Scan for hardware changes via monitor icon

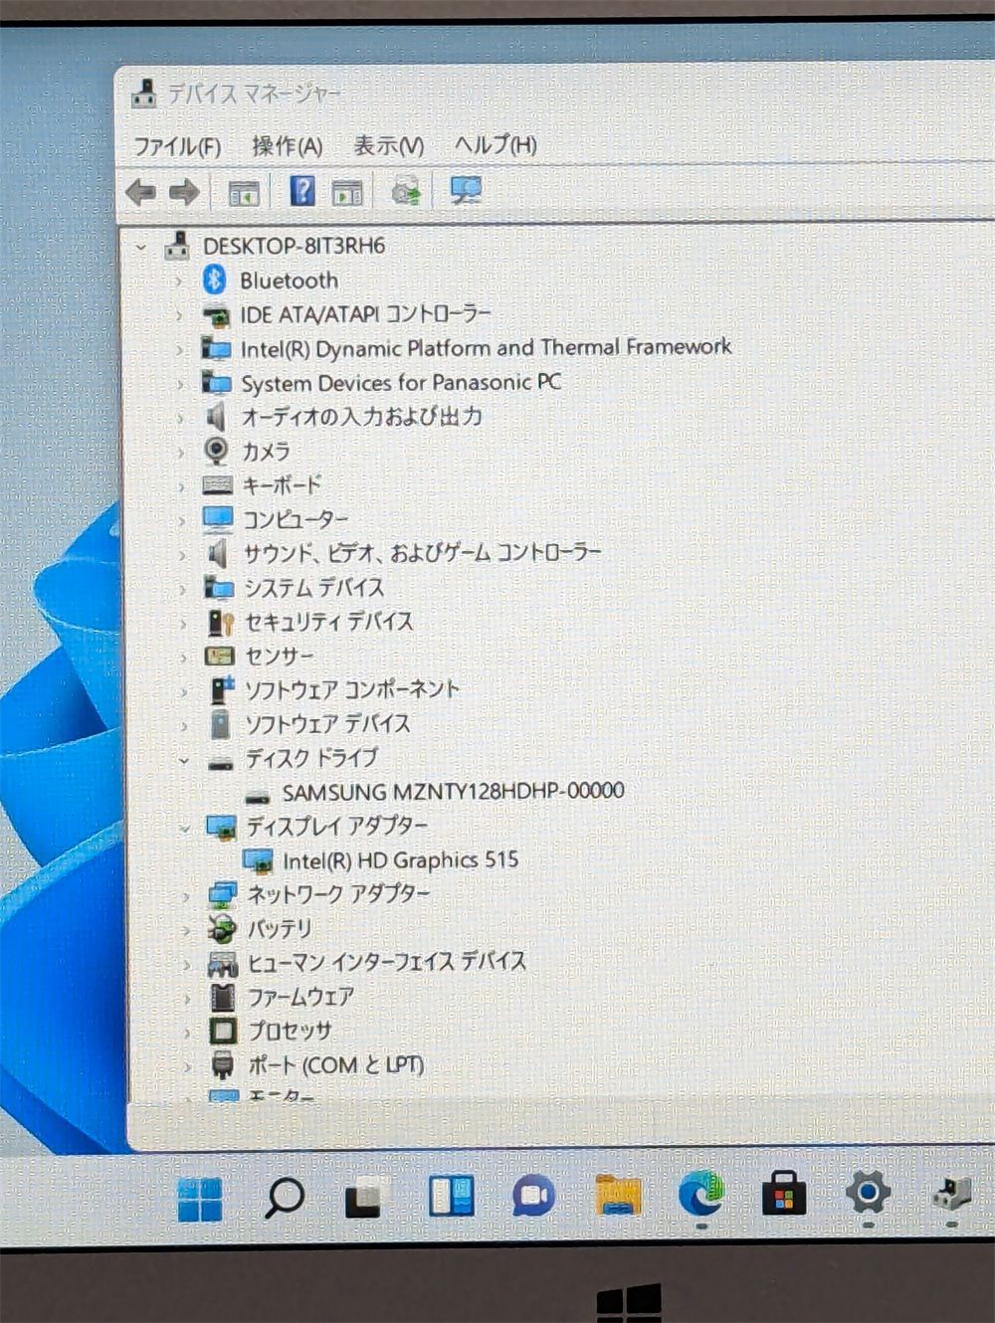point(465,190)
